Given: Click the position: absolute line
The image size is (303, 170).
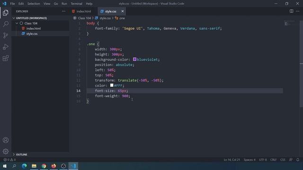Looking at the screenshot, I should [115, 65].
